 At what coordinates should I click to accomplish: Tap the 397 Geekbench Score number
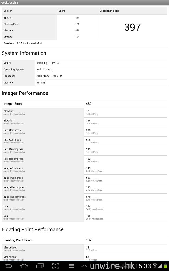[x=133, y=27]
